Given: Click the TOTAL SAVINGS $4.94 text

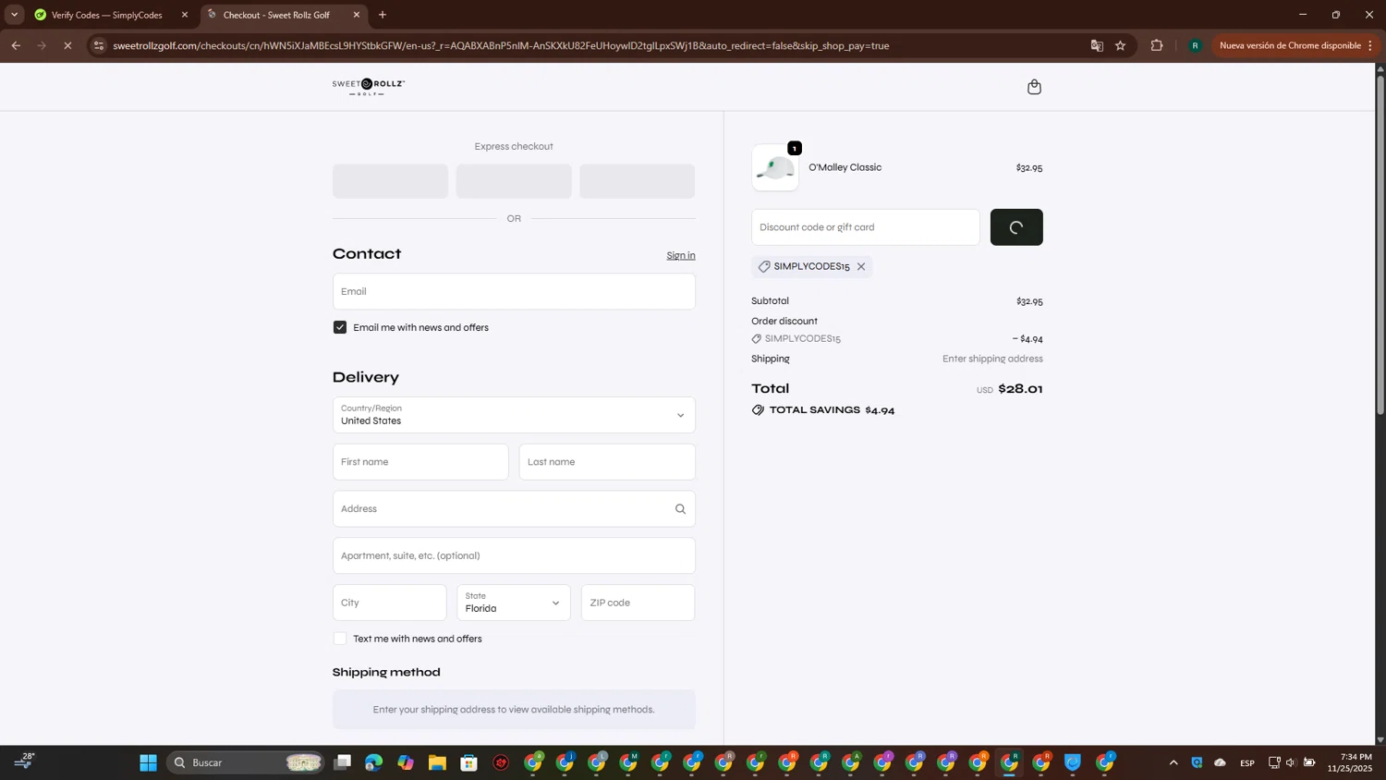Looking at the screenshot, I should coord(832,410).
